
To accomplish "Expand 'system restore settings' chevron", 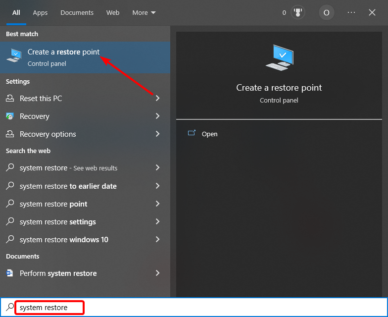I will [x=157, y=221].
